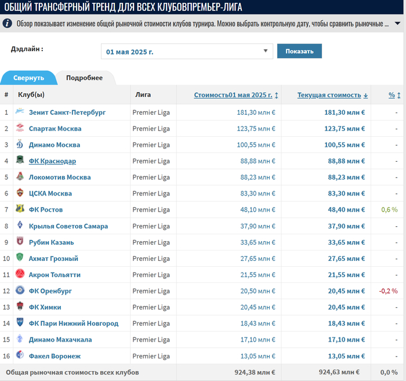Screen dimensions: 406x381
Task: Click Spartak Moscow club crest
Action: [20, 128]
